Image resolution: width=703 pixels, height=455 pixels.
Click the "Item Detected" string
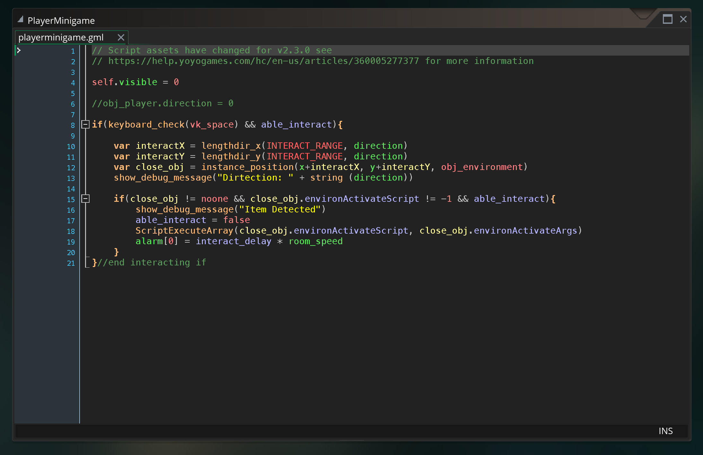280,209
